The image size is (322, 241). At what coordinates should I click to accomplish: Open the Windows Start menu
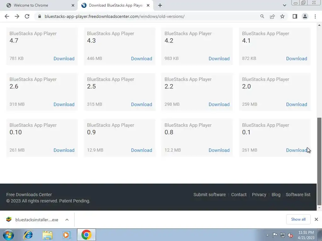8,235
